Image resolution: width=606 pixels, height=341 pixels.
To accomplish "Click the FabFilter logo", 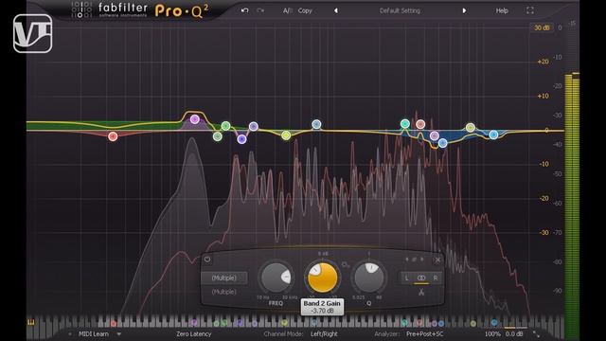I will [110, 9].
